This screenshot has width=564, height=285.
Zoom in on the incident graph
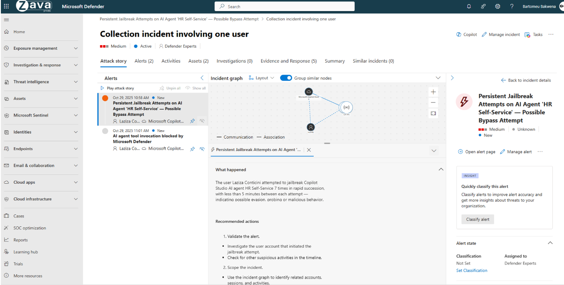433,92
